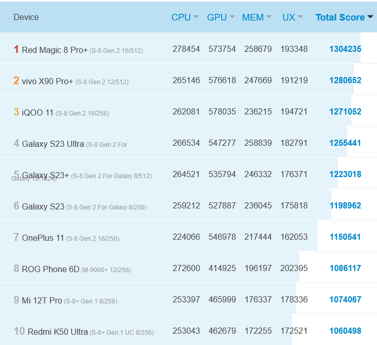Click total score 1198962
377x345 pixels.
coord(345,205)
